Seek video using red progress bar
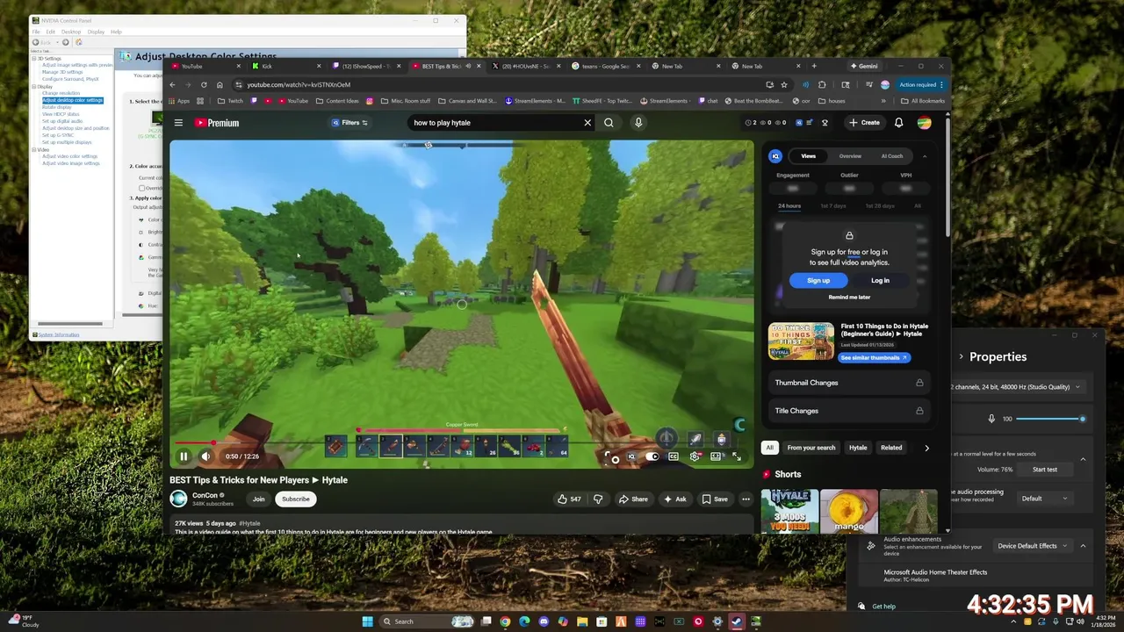1124x632 pixels. coord(461,443)
